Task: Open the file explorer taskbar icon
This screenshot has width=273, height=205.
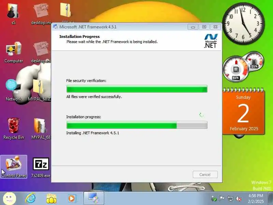Action: click(x=52, y=199)
